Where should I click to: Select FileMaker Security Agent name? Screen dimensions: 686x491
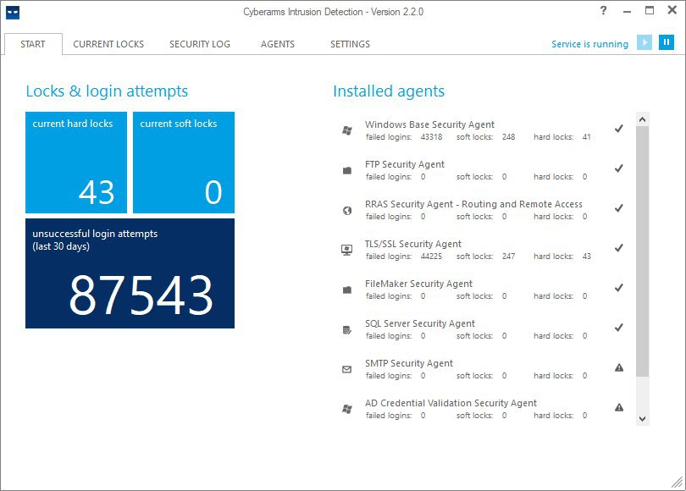click(x=418, y=284)
